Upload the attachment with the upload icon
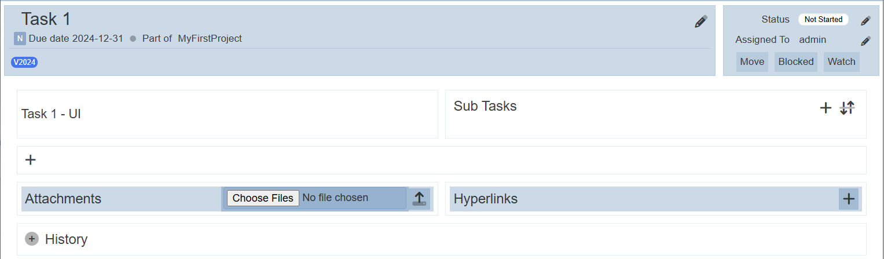 (x=419, y=199)
